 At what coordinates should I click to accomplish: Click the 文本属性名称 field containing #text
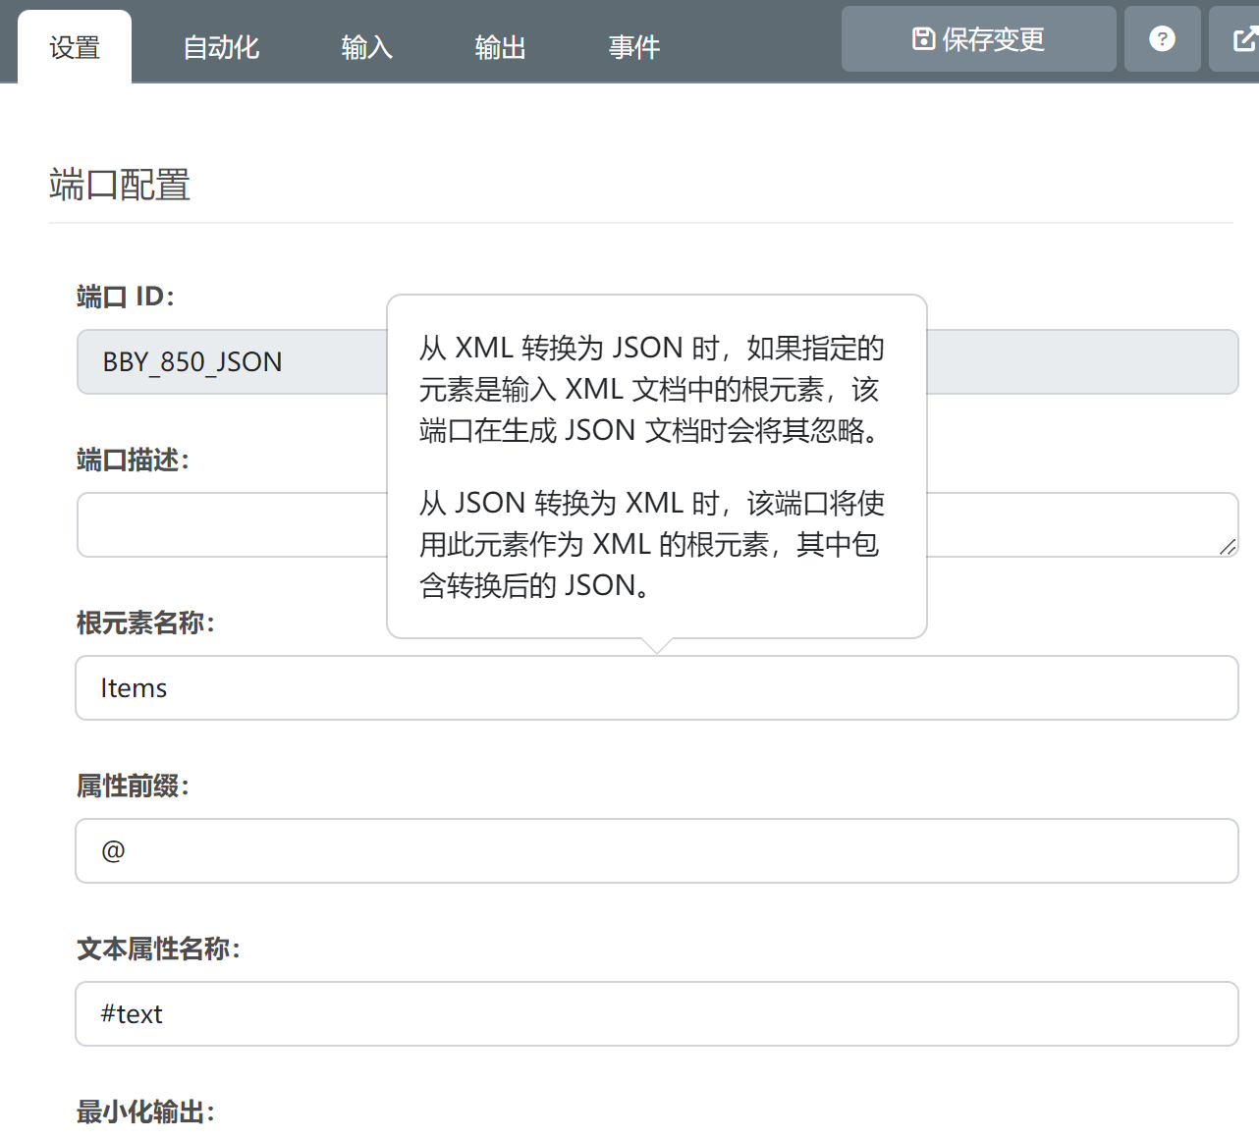pyautogui.click(x=657, y=1013)
